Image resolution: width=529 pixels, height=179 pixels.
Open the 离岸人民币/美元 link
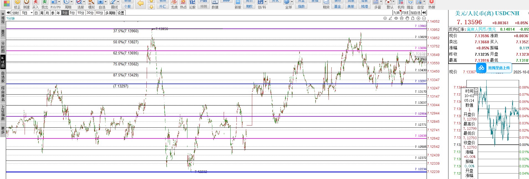(x=481, y=29)
